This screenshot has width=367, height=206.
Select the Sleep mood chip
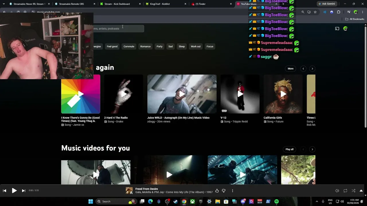pyautogui.click(x=182, y=46)
